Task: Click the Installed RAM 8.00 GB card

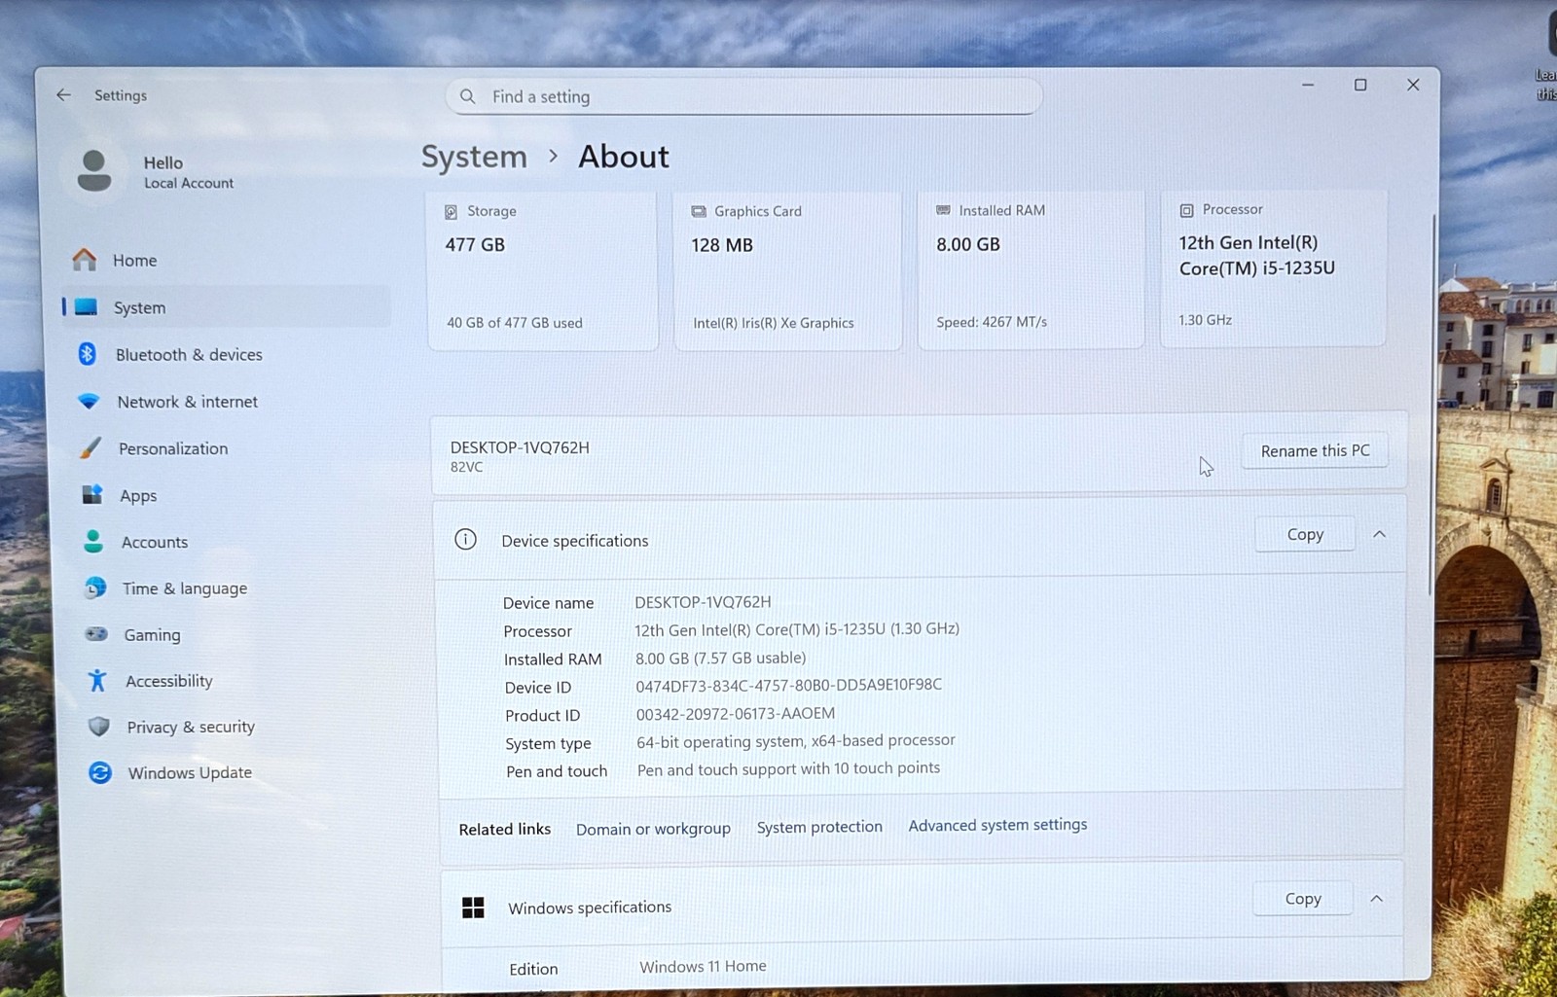Action: [x=1031, y=268]
